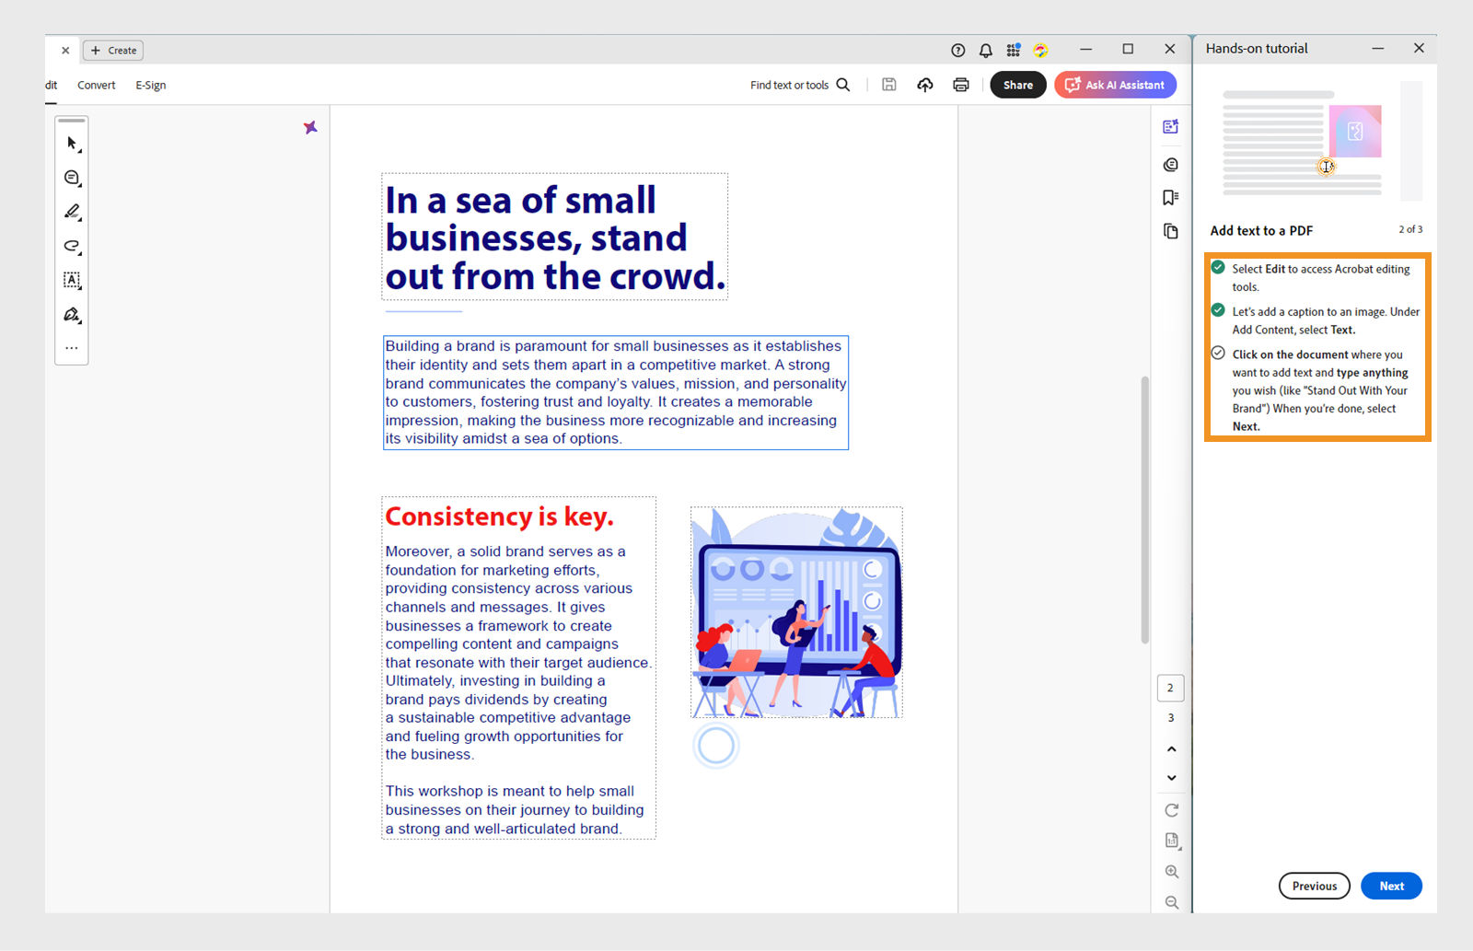This screenshot has height=951, width=1473.
Task: Click the 'This workshop is meant to help' paragraph
Action: click(515, 809)
